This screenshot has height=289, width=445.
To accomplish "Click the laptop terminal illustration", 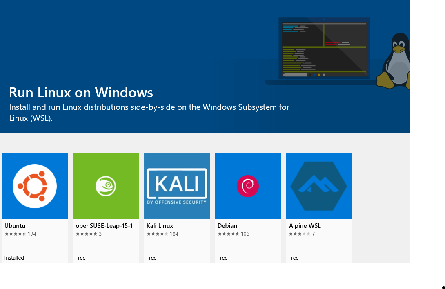I will click(324, 49).
